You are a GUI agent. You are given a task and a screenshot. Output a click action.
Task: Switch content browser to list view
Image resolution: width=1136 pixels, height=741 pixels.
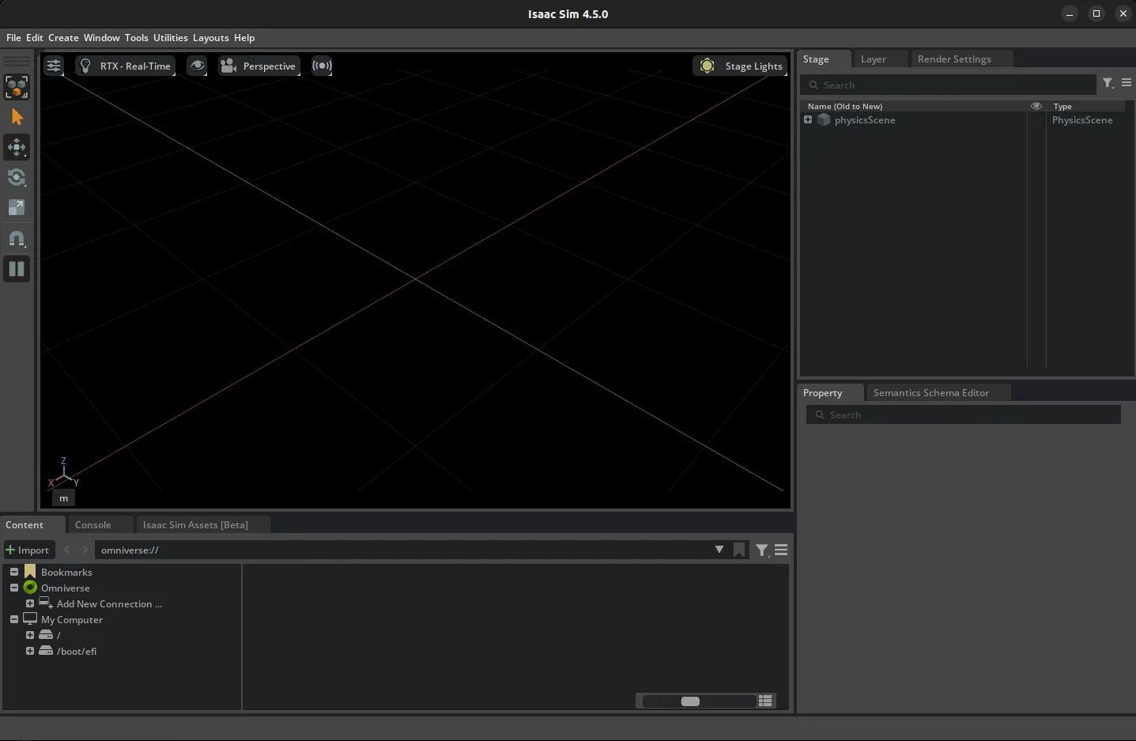coord(765,701)
